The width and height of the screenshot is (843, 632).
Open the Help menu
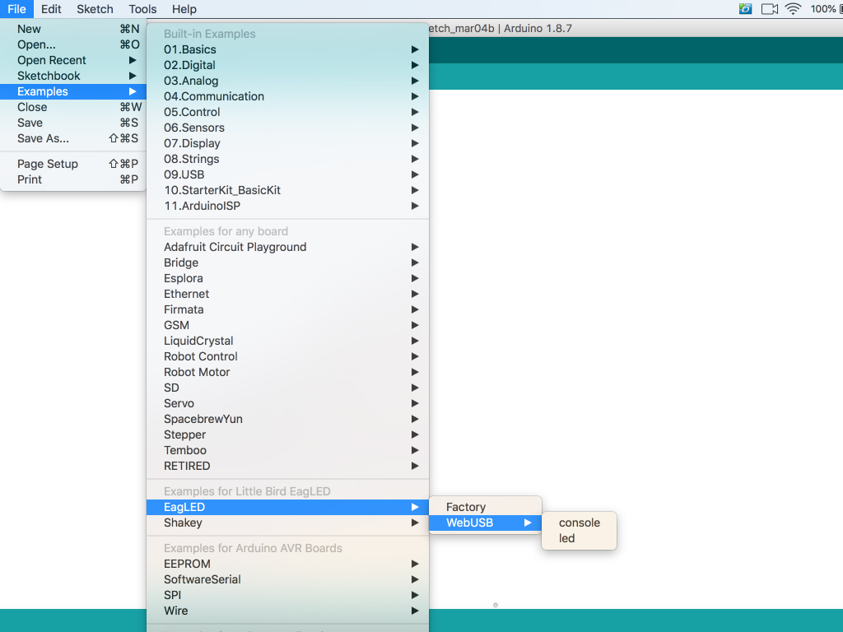tap(184, 9)
